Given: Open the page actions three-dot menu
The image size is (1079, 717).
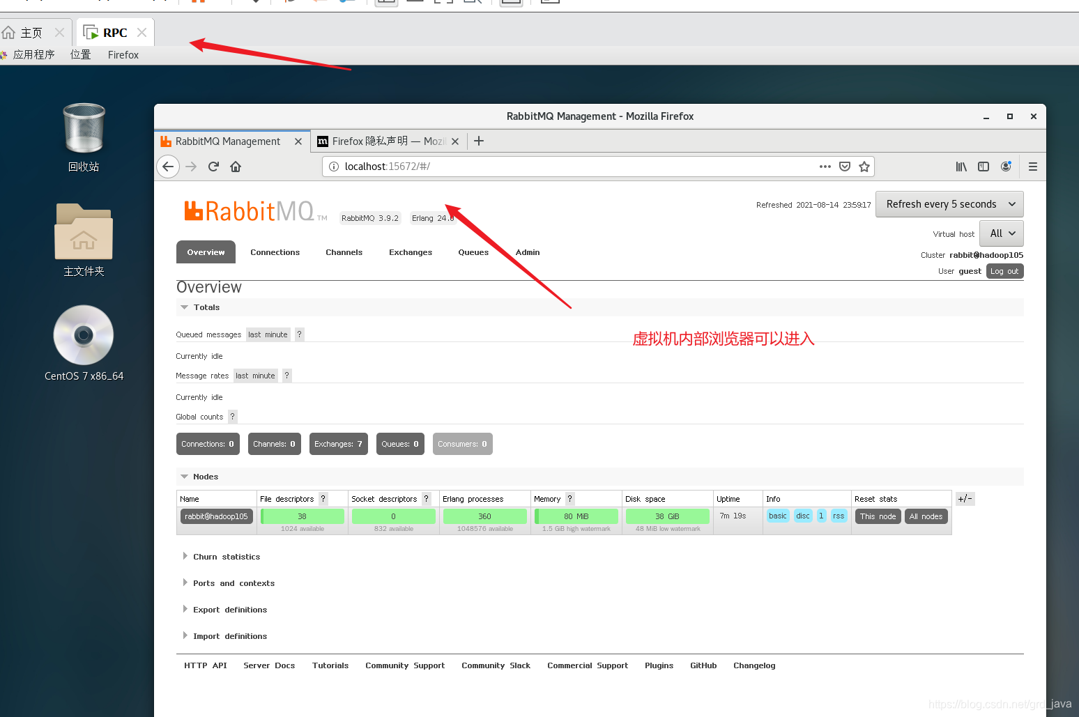Looking at the screenshot, I should click(825, 167).
